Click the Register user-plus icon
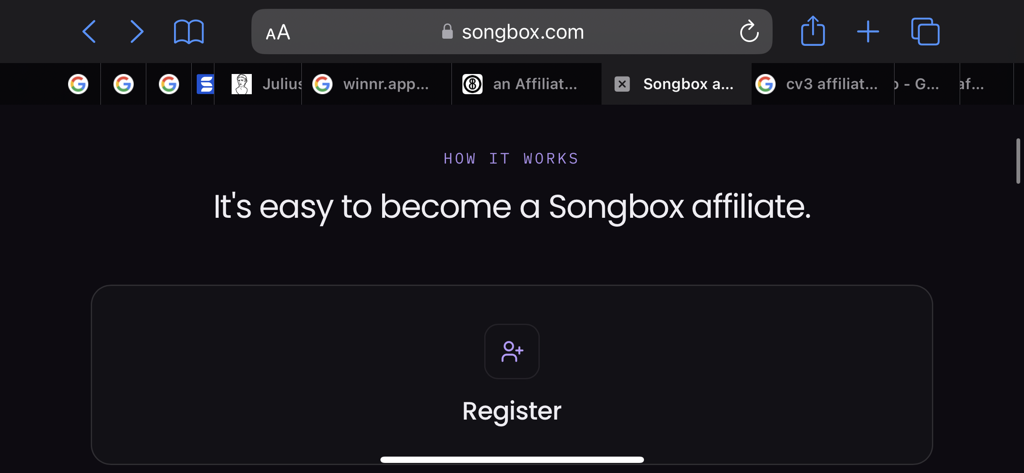The image size is (1024, 473). click(x=512, y=351)
